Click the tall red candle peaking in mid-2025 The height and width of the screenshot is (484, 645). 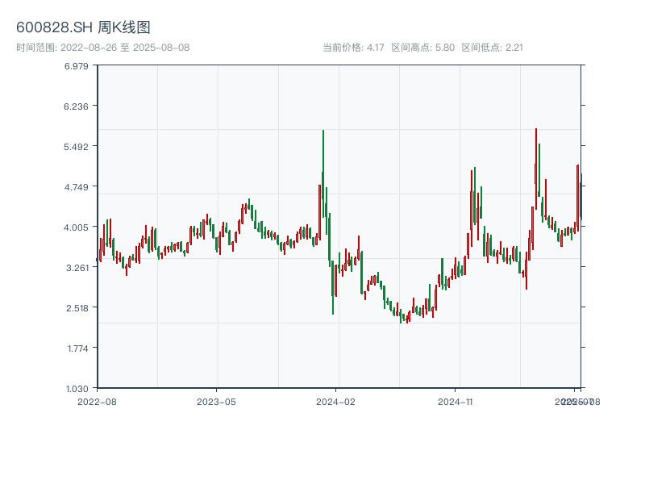tap(536, 169)
